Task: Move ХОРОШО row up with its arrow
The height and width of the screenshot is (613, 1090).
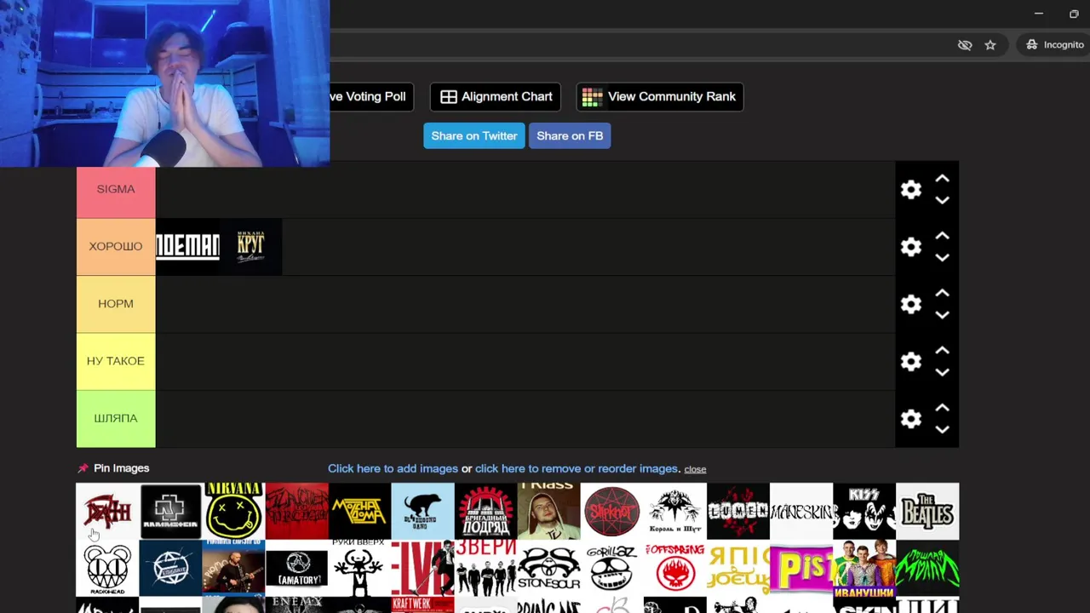Action: pyautogui.click(x=942, y=236)
